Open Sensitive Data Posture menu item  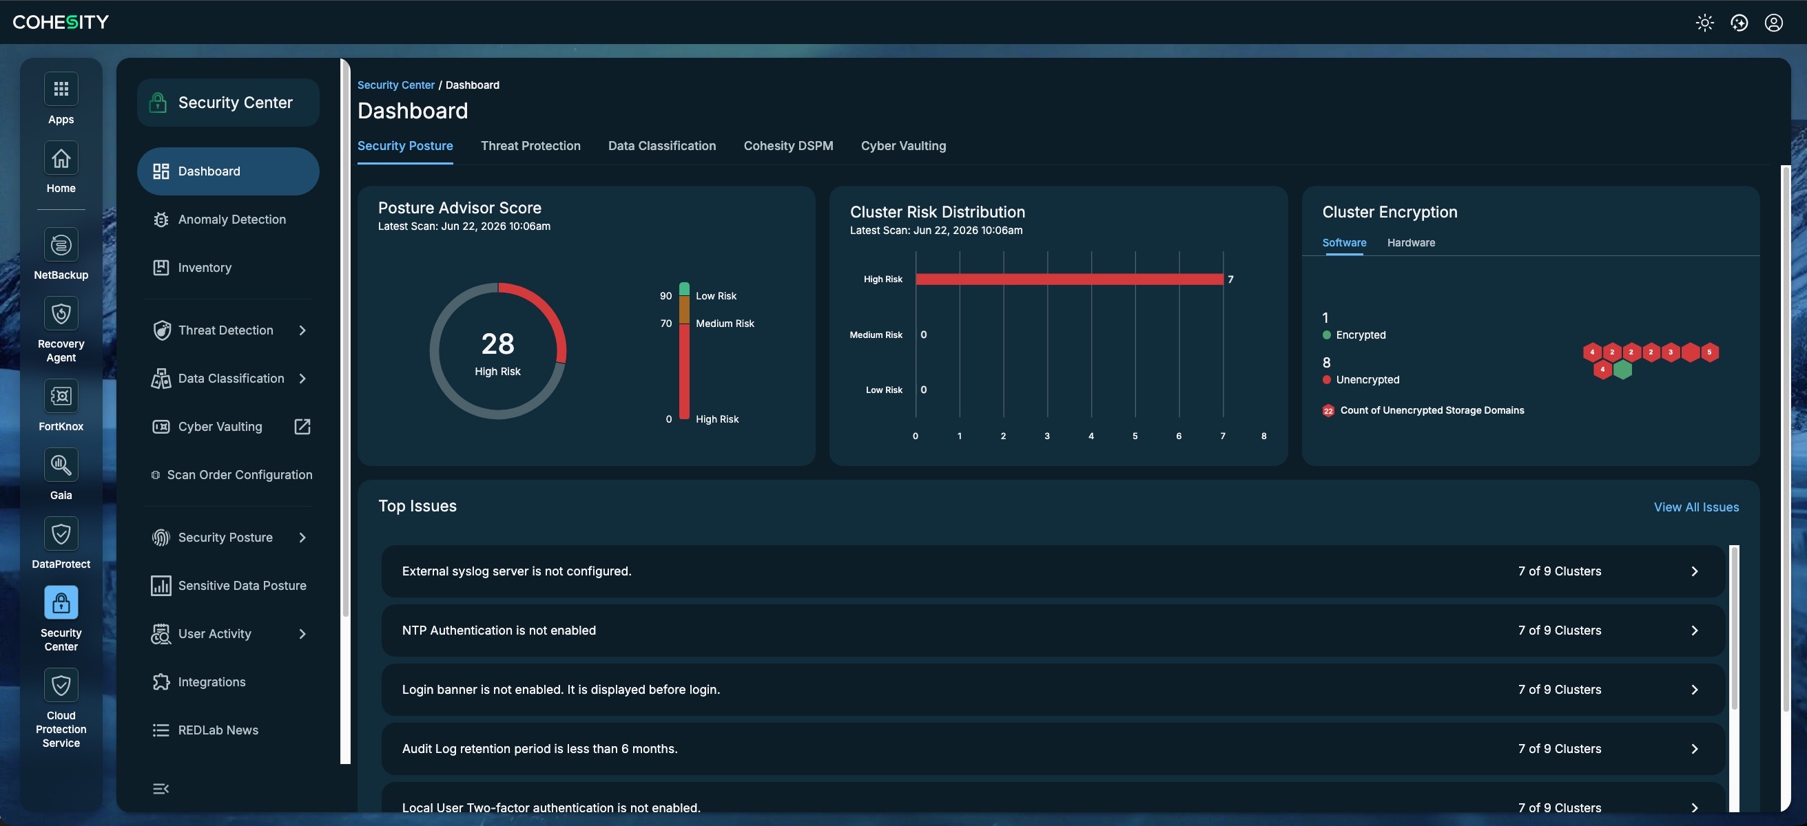click(228, 586)
